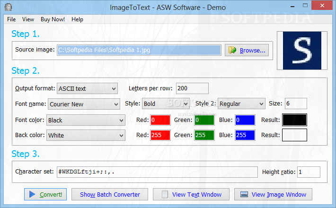Open the File menu
This screenshot has height=208, width=336.
coord(11,19)
